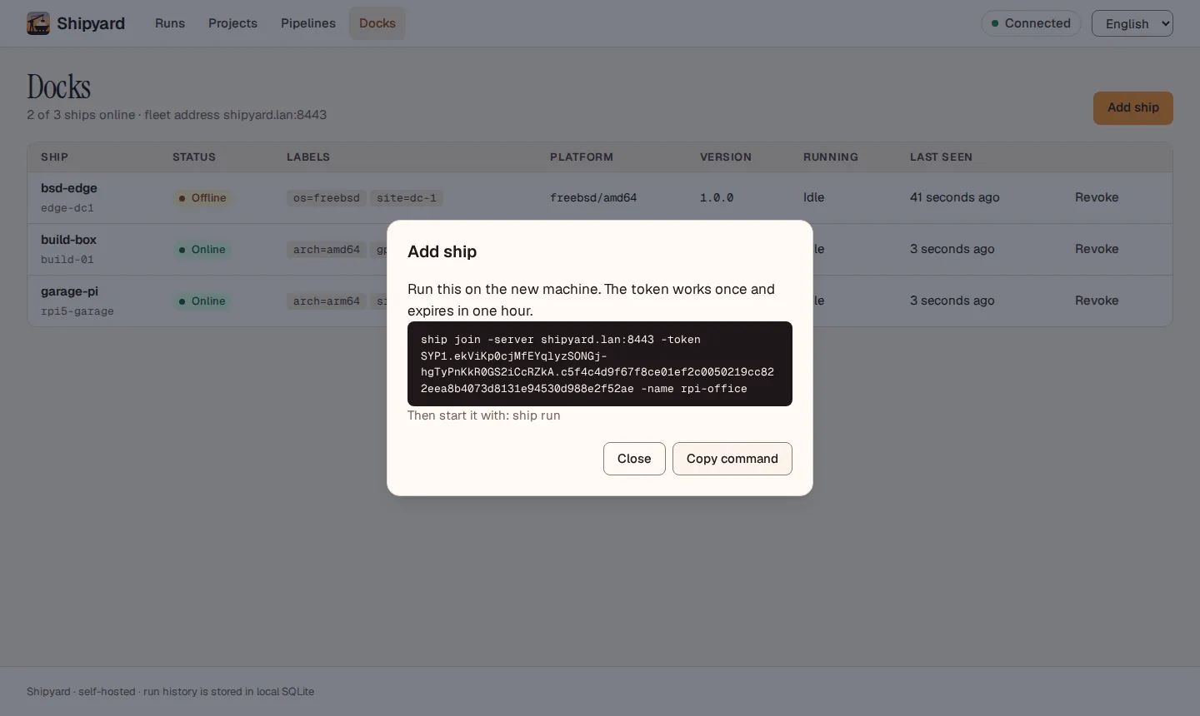Click 'Then start it with: ship run' text
Screen dimensions: 1200x716
(x=484, y=415)
